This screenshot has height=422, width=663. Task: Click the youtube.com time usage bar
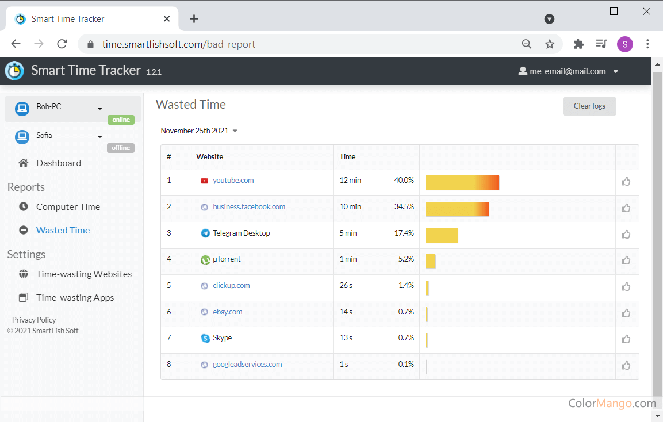point(462,182)
